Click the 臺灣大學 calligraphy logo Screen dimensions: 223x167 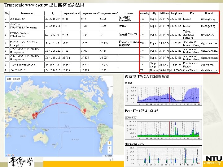(x=21, y=162)
